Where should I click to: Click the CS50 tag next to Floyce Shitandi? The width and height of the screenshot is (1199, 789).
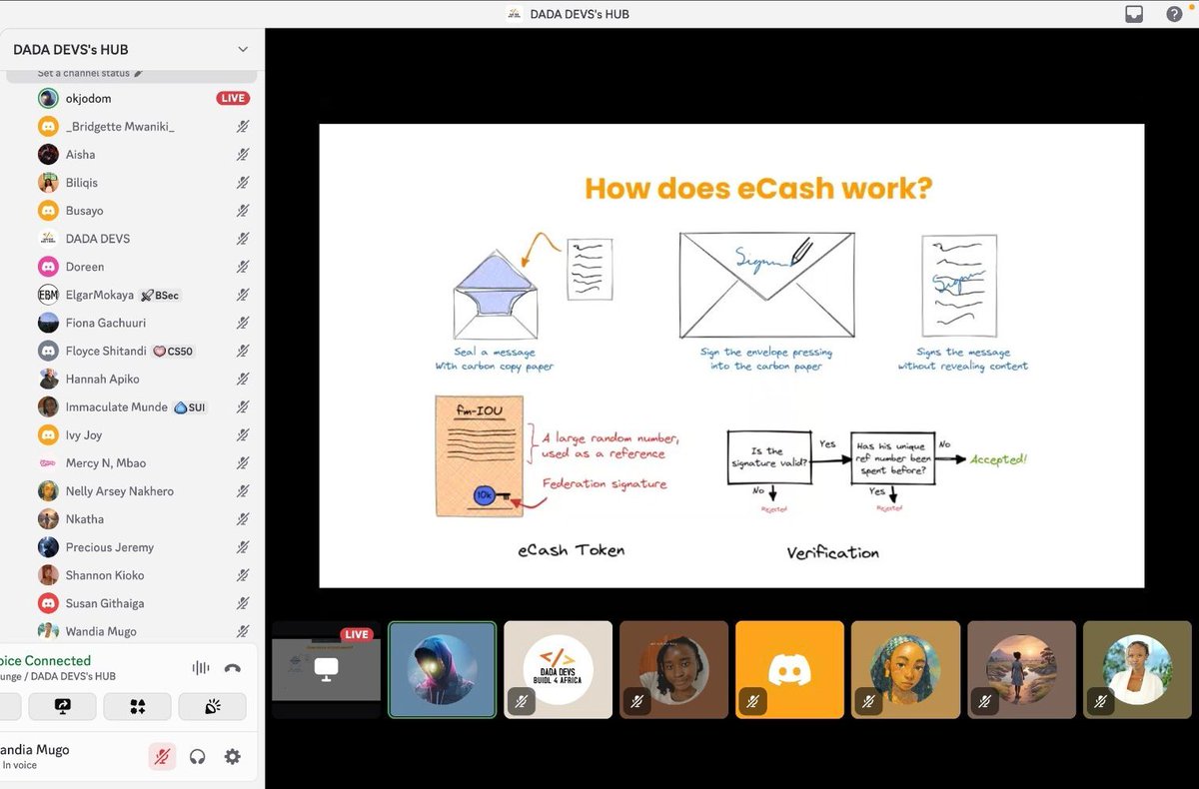[173, 351]
